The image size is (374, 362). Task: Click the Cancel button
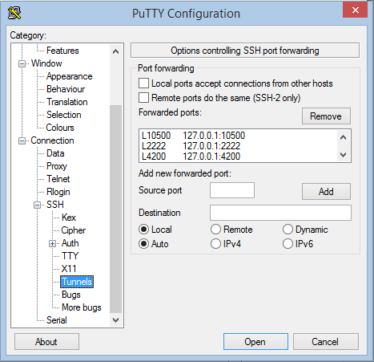[325, 342]
